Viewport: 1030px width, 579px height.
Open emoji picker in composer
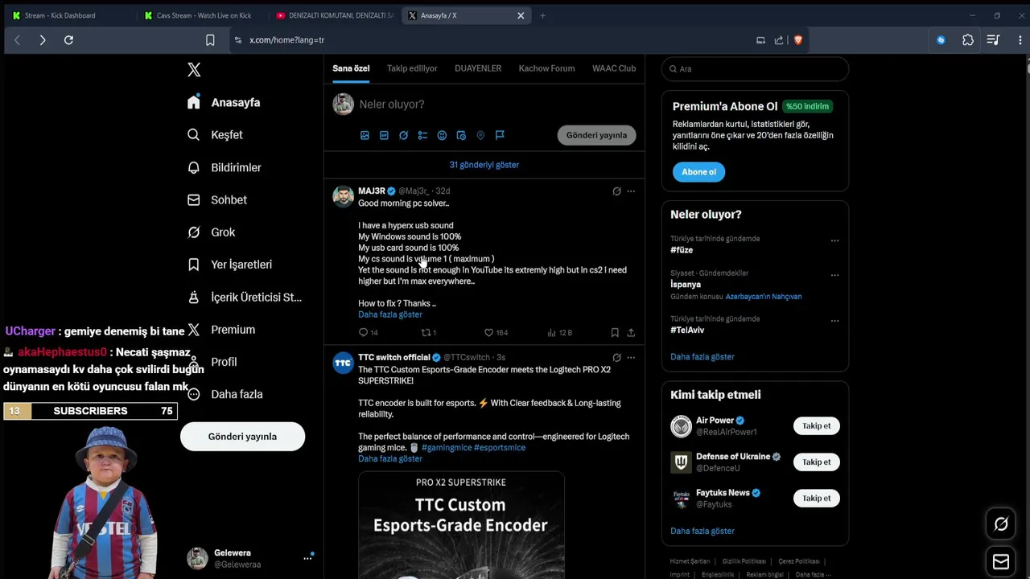pyautogui.click(x=442, y=135)
